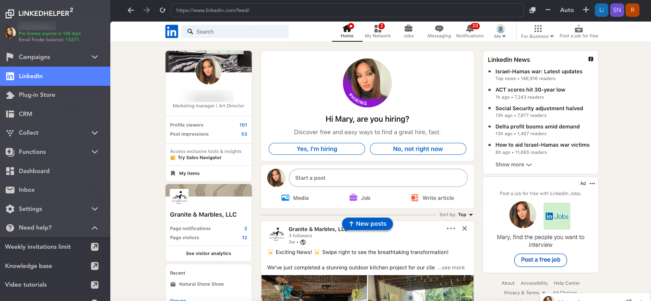This screenshot has width=651, height=301.
Task: Click the Yes, I'm hiring button
Action: point(316,149)
